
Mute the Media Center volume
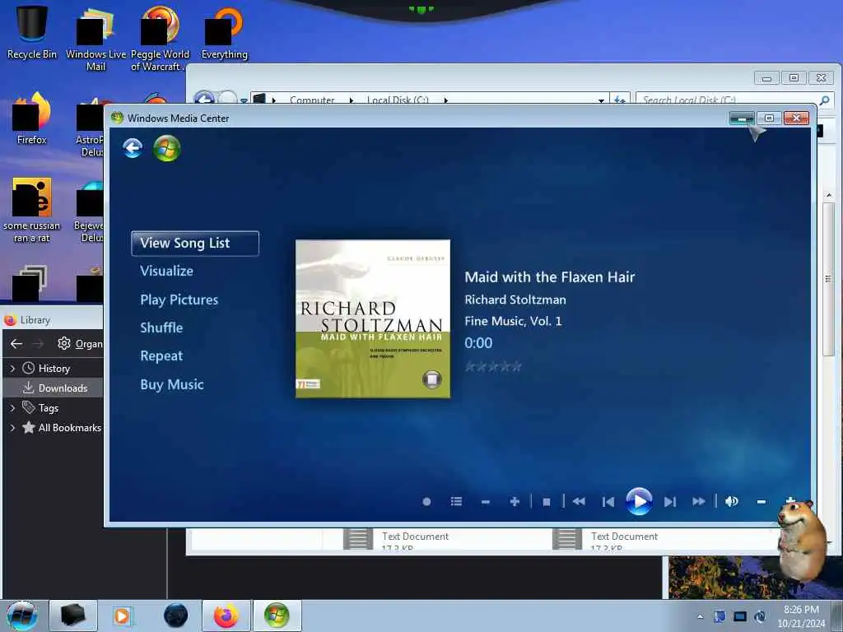(731, 501)
